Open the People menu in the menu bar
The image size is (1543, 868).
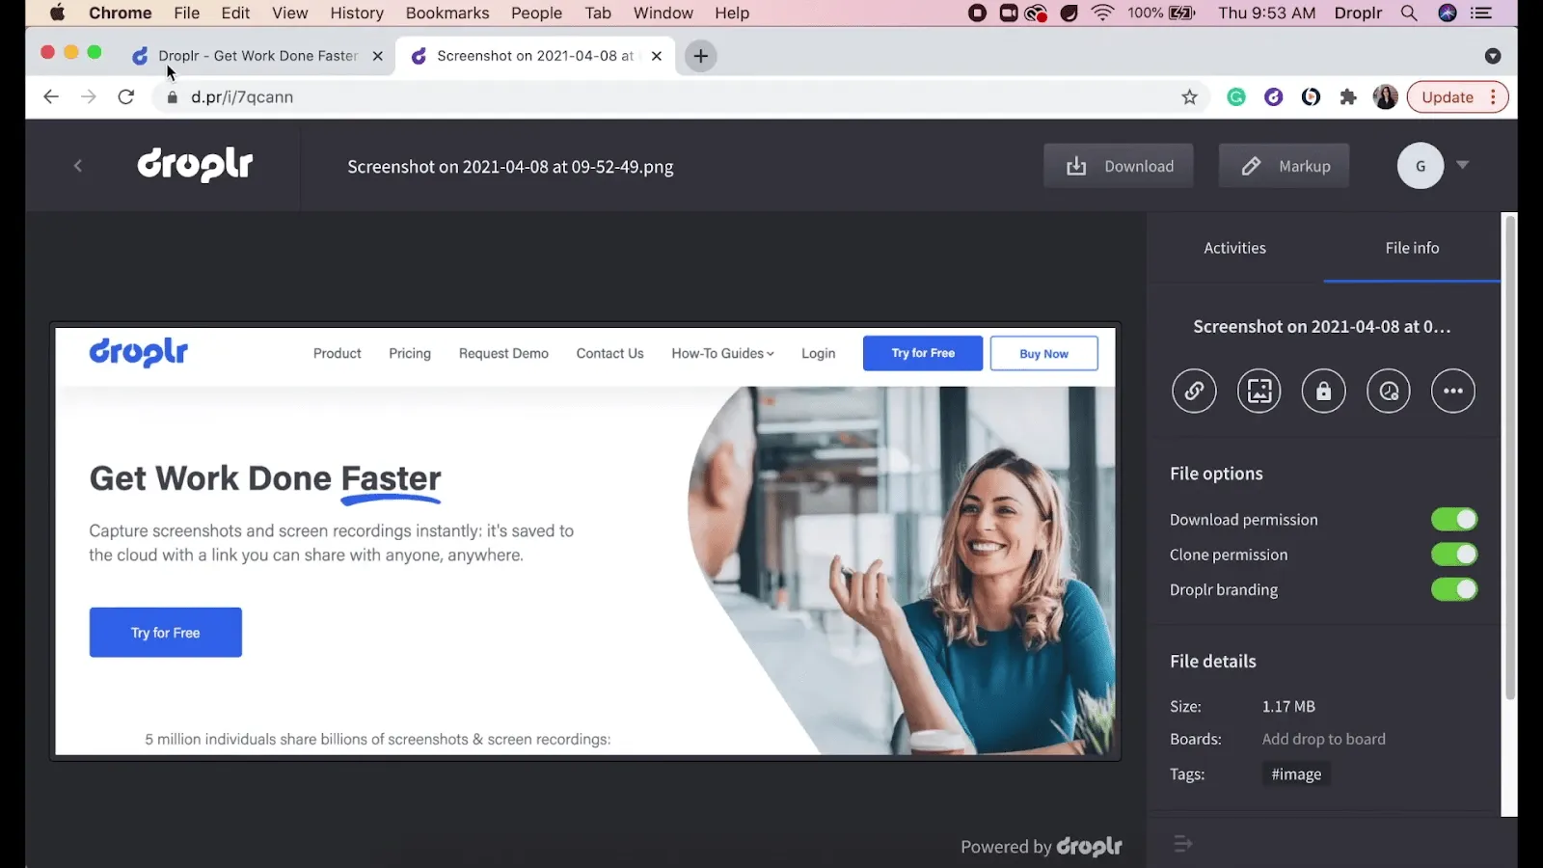(536, 13)
